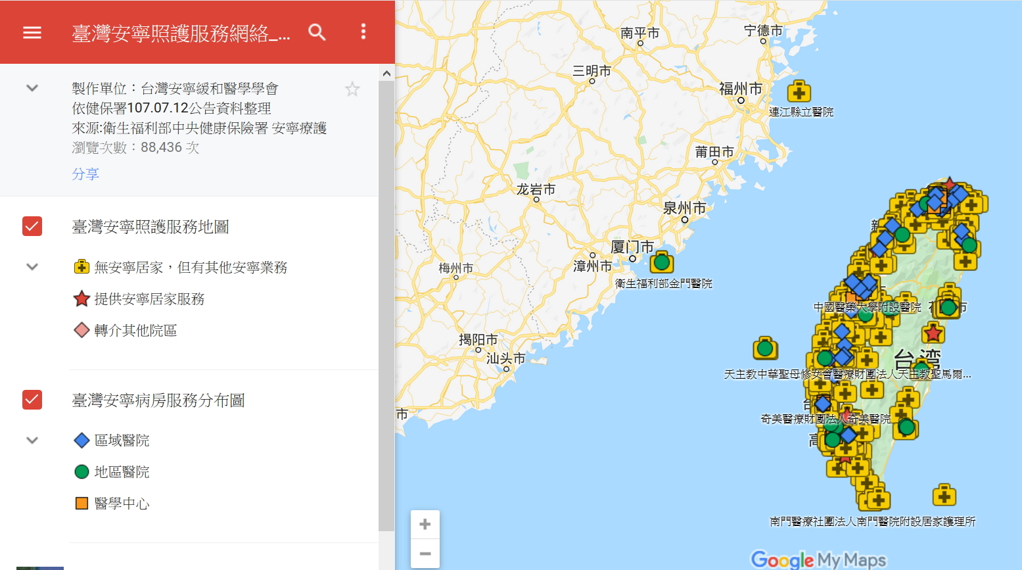Uncheck 臺灣安寧照護服務地圖 layer checkbox
Viewport: 1022px width, 570px height.
32,226
